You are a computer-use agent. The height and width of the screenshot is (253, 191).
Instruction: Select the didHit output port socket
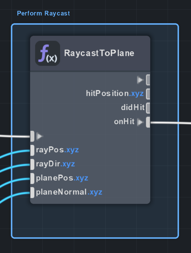click(x=148, y=108)
